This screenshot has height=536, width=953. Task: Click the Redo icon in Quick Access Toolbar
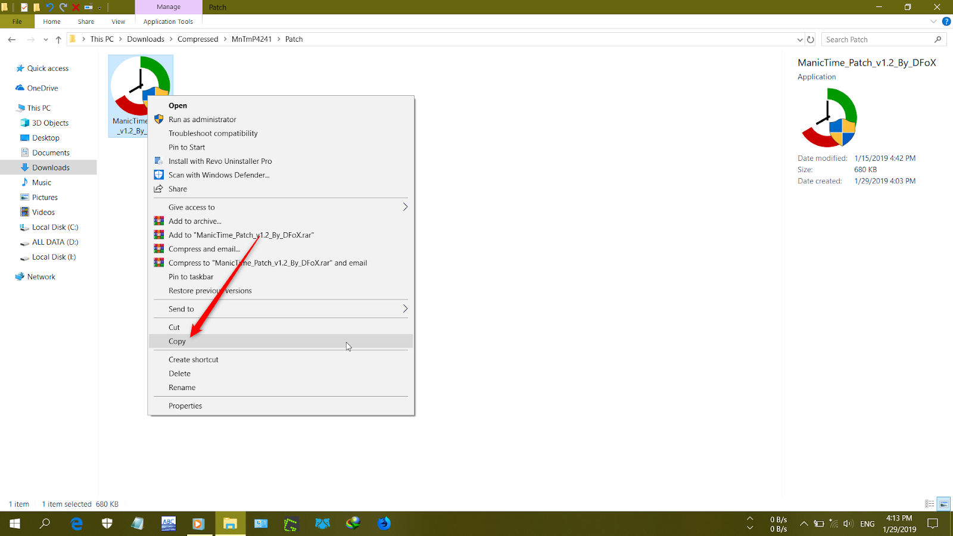pyautogui.click(x=63, y=7)
